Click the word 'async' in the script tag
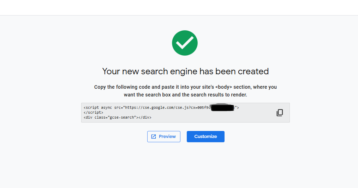 click(x=106, y=107)
